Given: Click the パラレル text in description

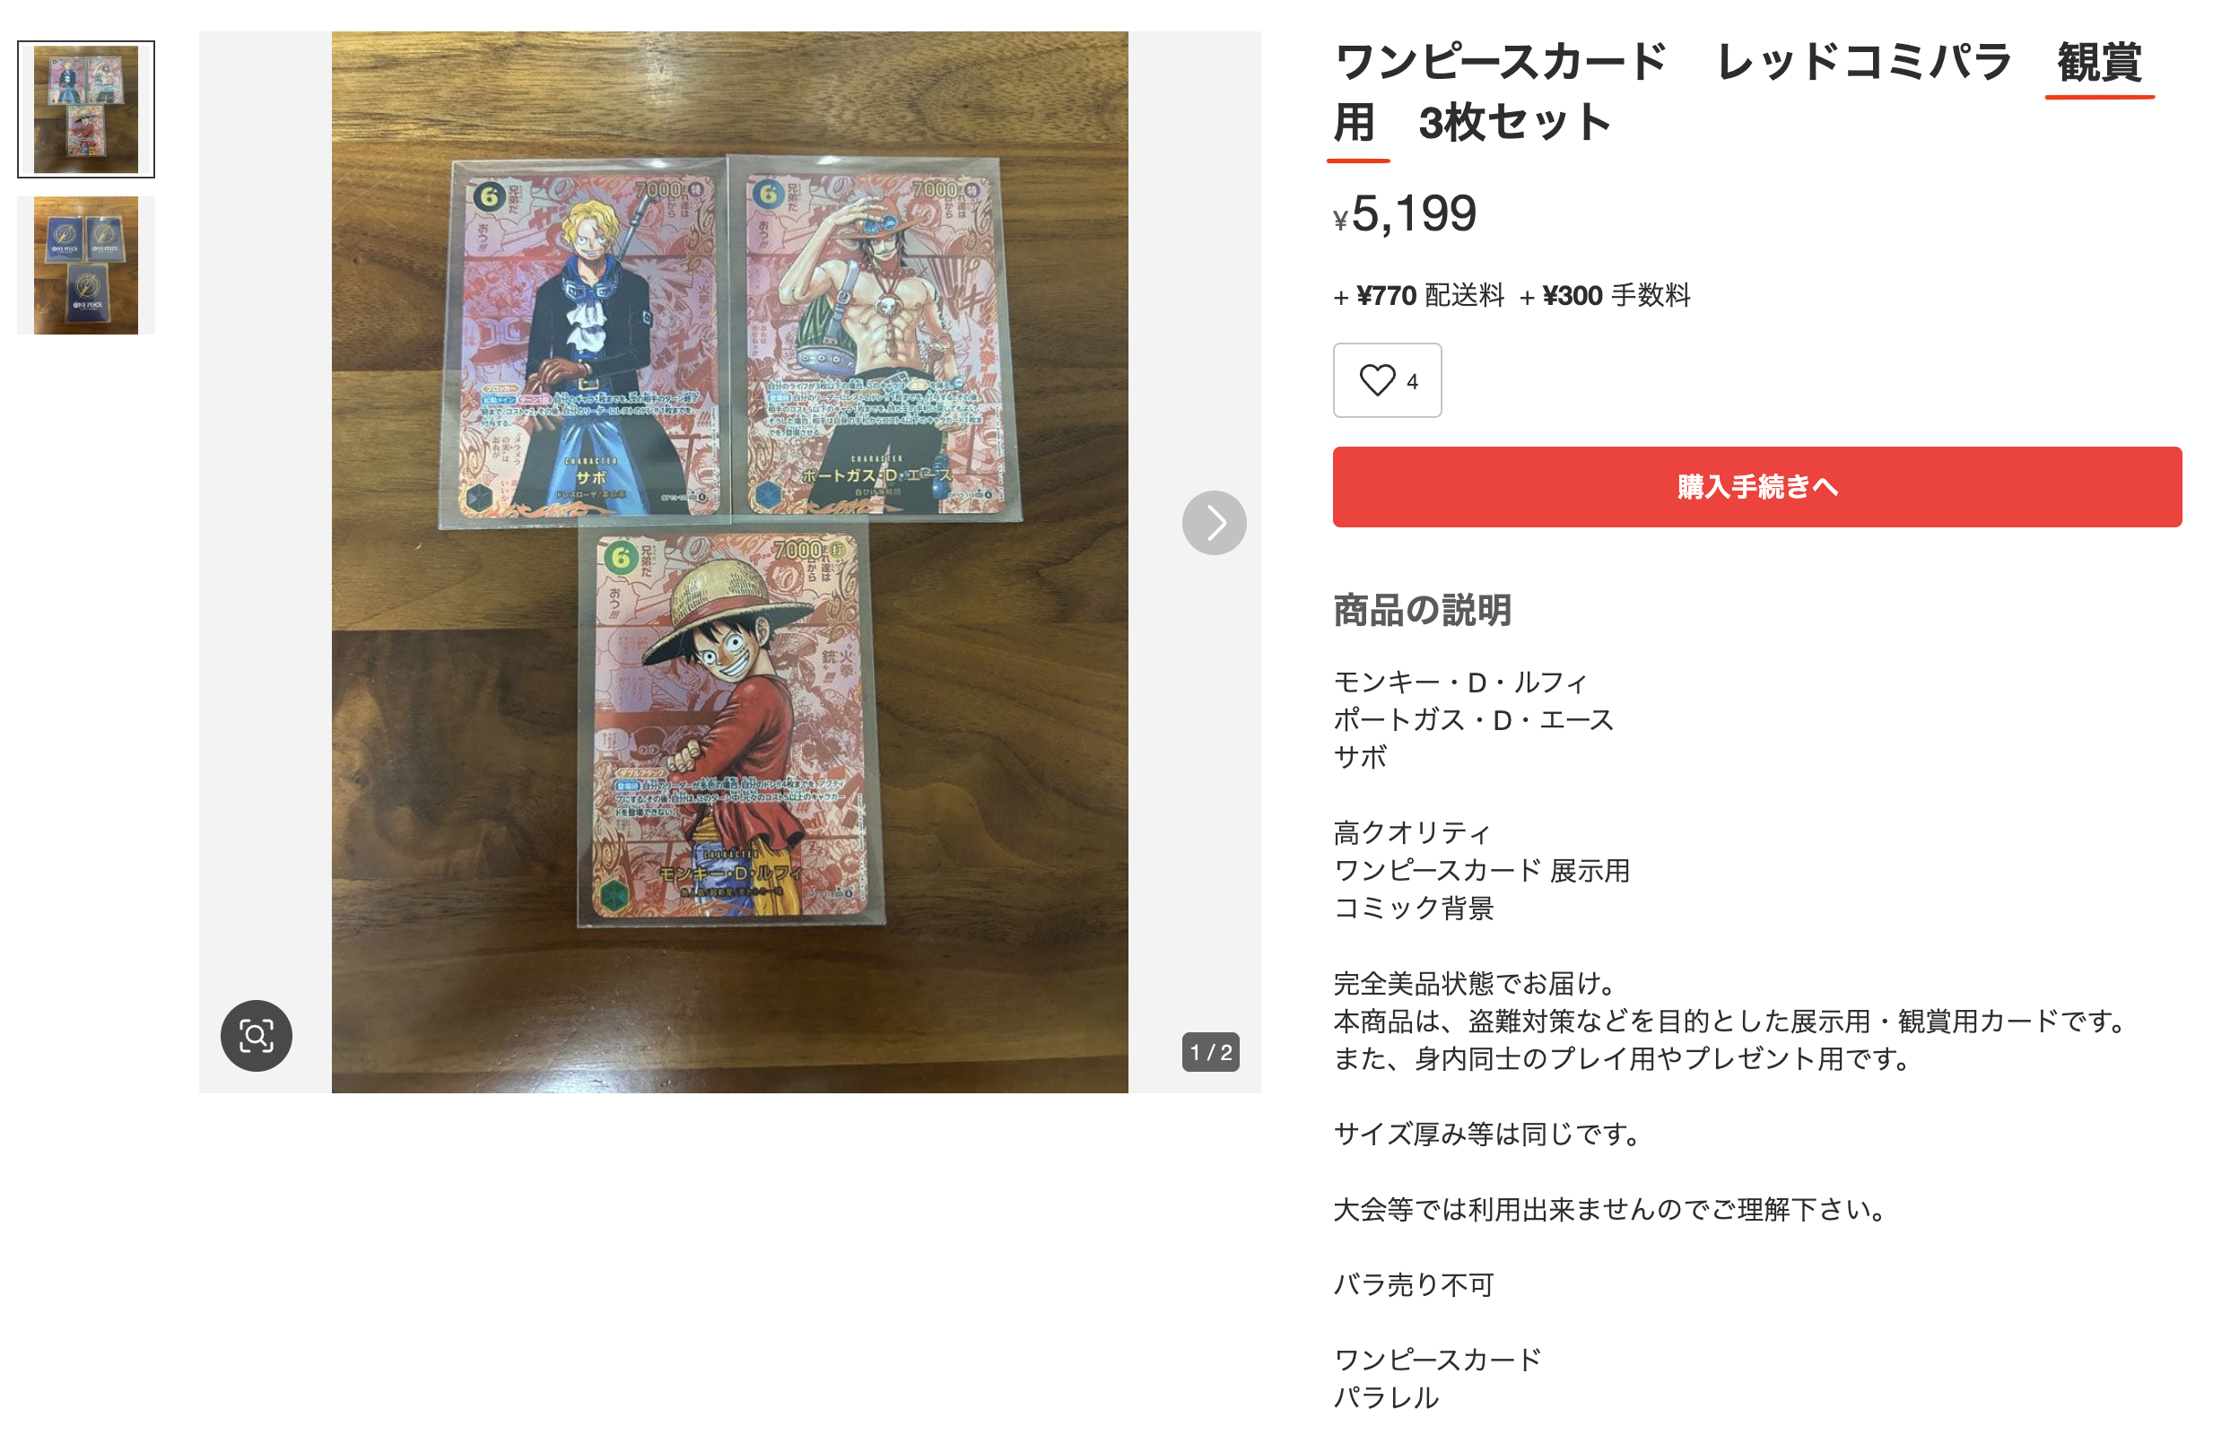Looking at the screenshot, I should 1387,1397.
